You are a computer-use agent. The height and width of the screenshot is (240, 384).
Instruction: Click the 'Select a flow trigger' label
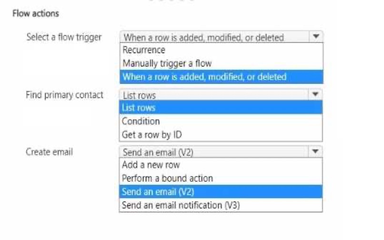(x=64, y=37)
